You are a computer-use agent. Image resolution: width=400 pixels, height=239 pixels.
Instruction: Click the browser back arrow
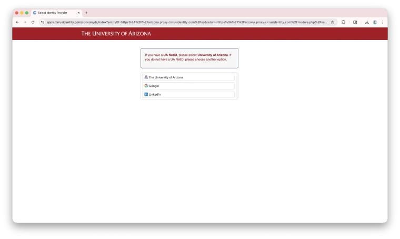17,22
